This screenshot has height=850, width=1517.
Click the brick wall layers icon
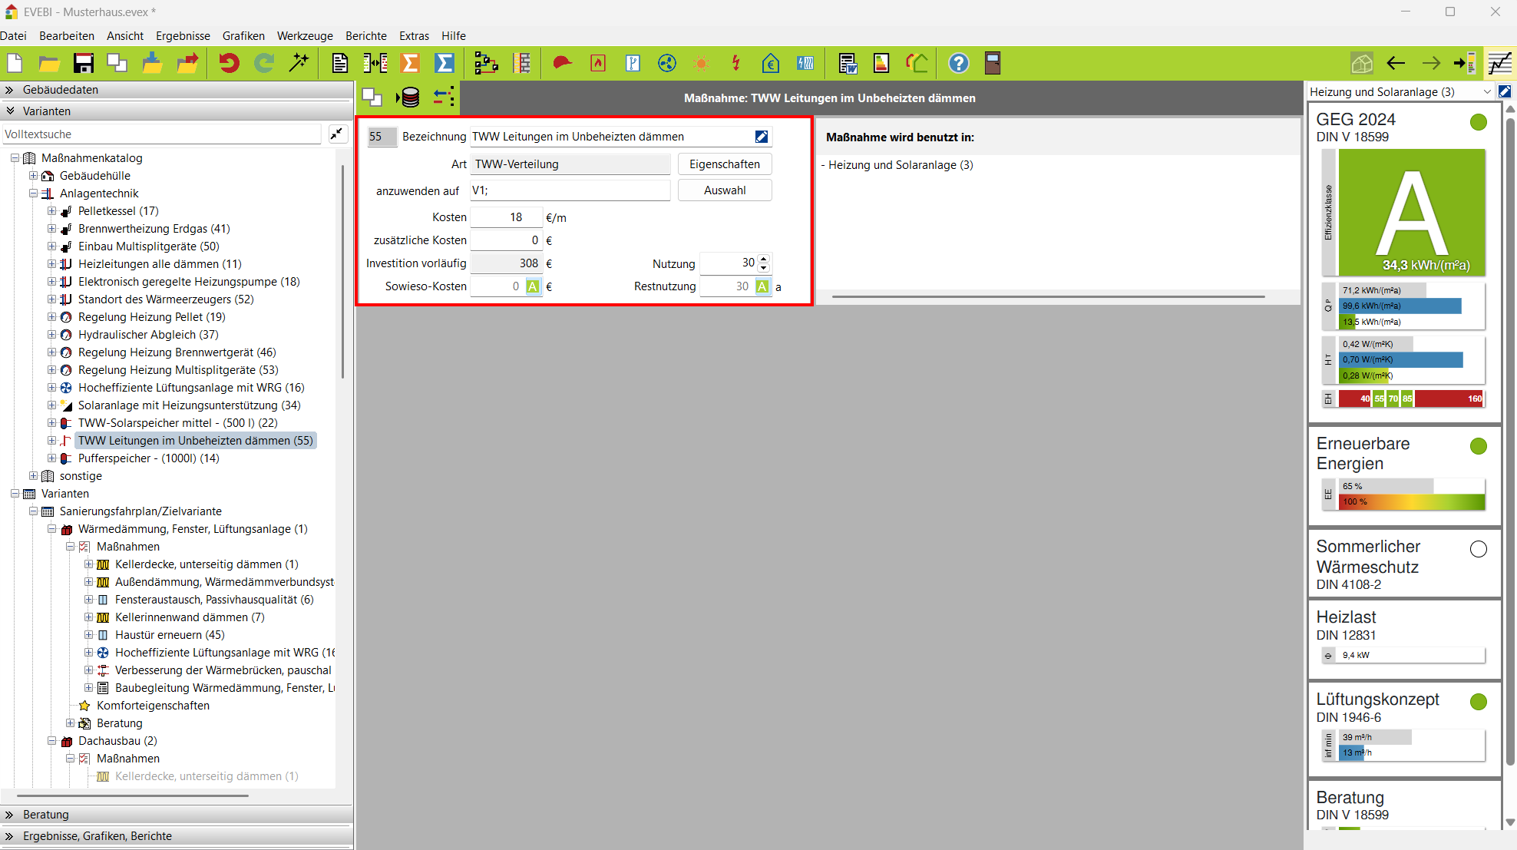[522, 63]
